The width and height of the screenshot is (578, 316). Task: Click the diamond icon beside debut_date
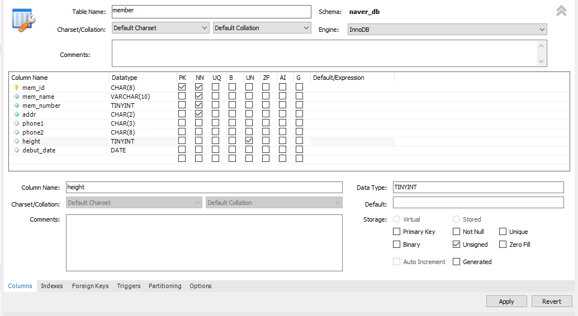tap(16, 150)
